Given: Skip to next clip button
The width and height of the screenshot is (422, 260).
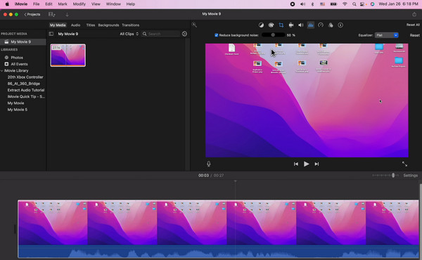Looking at the screenshot, I should 316,164.
